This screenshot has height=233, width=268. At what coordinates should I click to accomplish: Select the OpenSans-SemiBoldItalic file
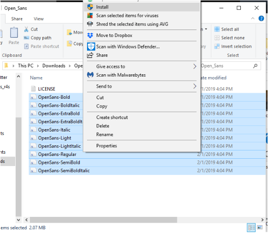pyautogui.click(x=64, y=171)
